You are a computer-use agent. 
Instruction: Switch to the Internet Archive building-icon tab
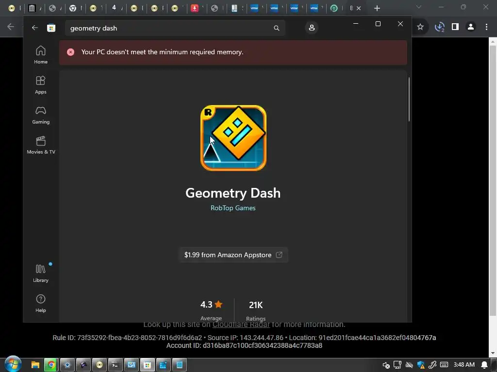pyautogui.click(x=32, y=8)
